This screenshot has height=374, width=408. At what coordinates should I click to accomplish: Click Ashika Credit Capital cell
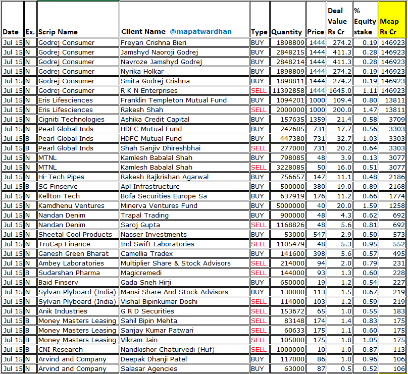pyautogui.click(x=184, y=120)
